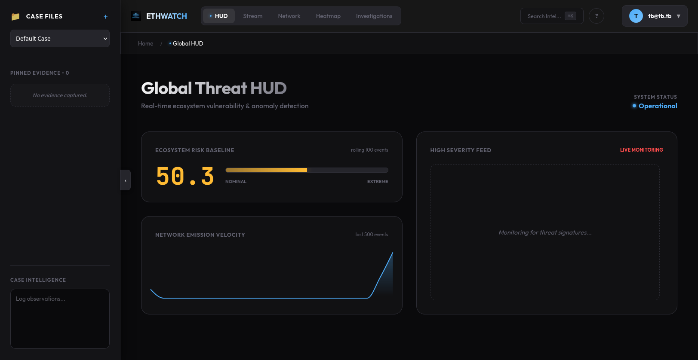Click the No evidence captured placeholder box
Image resolution: width=698 pixels, height=360 pixels.
click(x=60, y=95)
